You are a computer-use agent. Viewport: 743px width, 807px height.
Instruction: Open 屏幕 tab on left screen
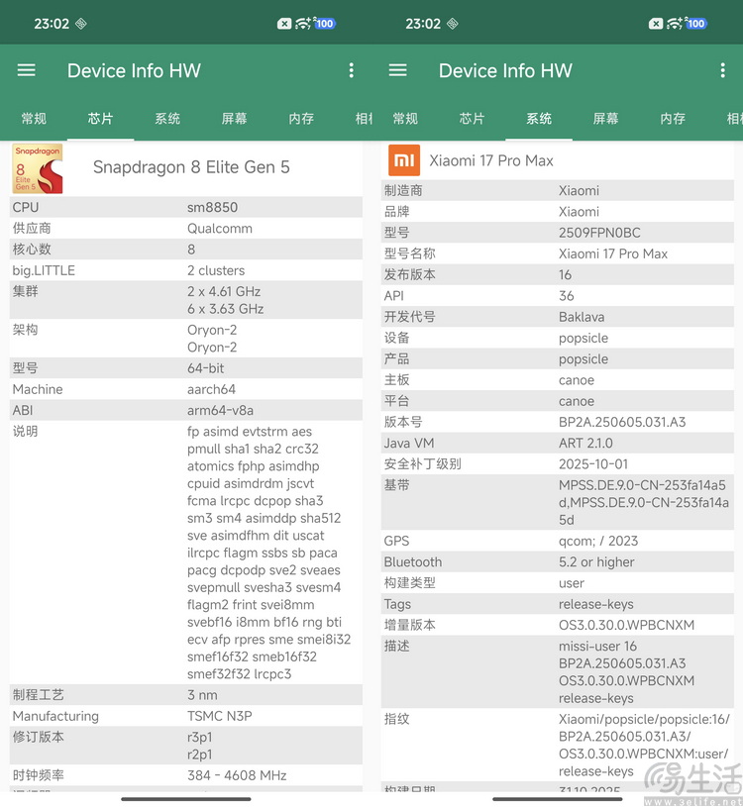234,119
